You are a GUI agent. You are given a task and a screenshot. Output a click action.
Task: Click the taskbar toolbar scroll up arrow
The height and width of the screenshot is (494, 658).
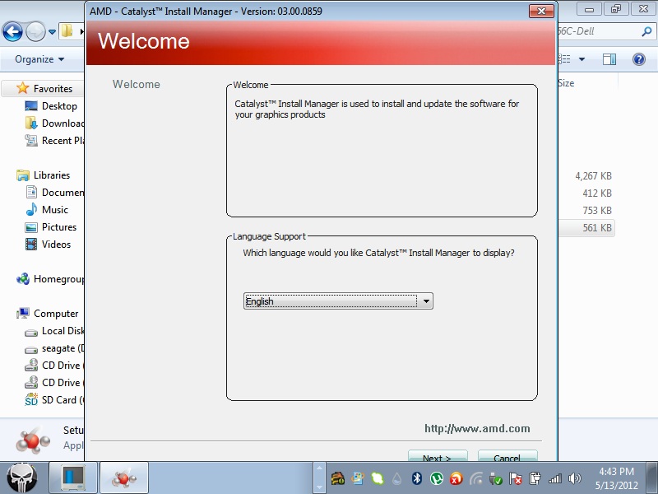(319, 468)
